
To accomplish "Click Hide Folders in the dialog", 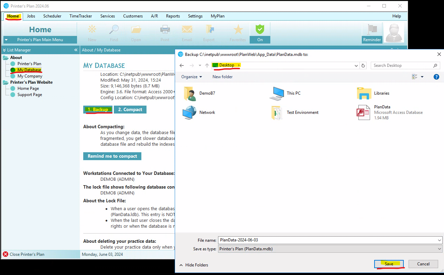I will (x=194, y=265).
